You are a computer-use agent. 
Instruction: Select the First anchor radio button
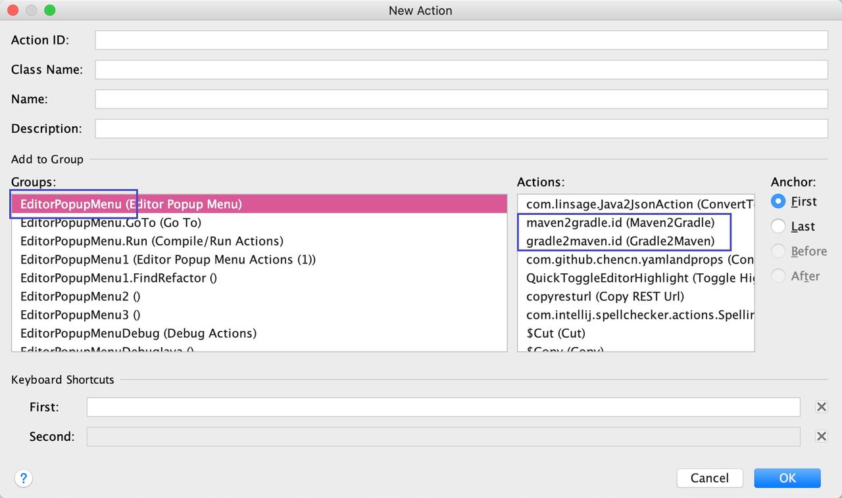pyautogui.click(x=779, y=201)
